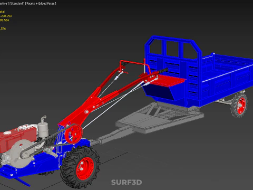Open the Facets + Edged Faces shading menu
This screenshot has height=190, width=253.
click(41, 4)
